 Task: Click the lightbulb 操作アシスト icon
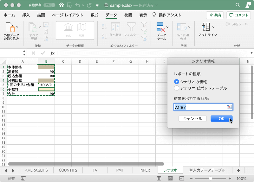pyautogui.click(x=154, y=15)
